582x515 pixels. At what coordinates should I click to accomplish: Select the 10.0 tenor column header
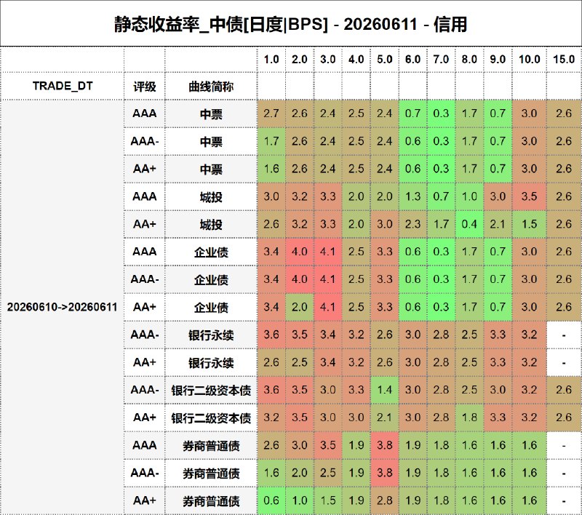[530, 60]
